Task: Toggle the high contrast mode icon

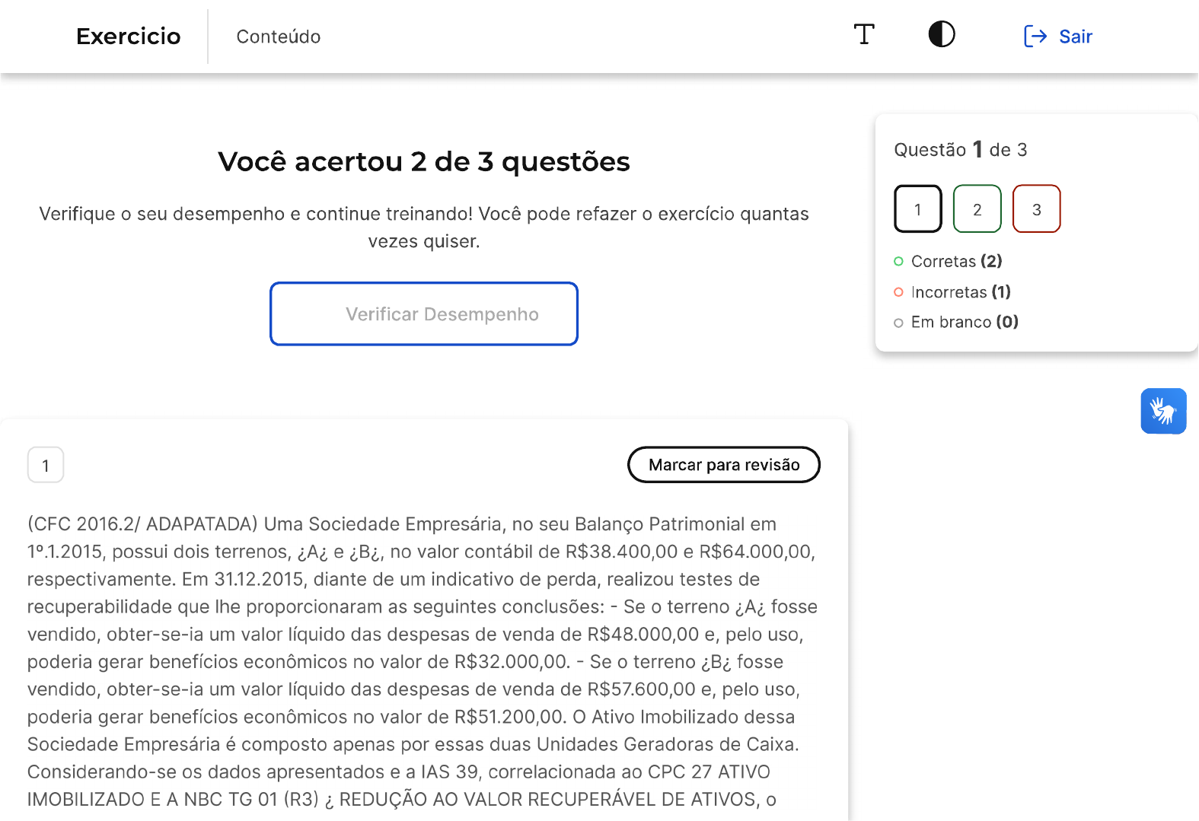Action: point(942,35)
